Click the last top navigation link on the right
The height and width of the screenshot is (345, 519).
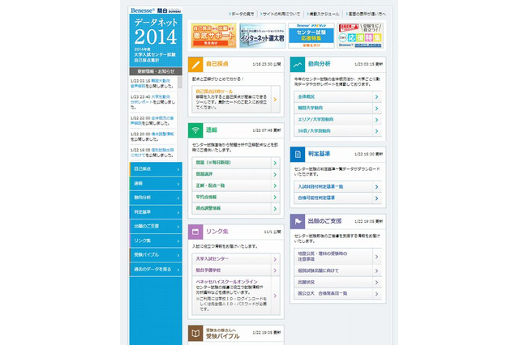367,14
